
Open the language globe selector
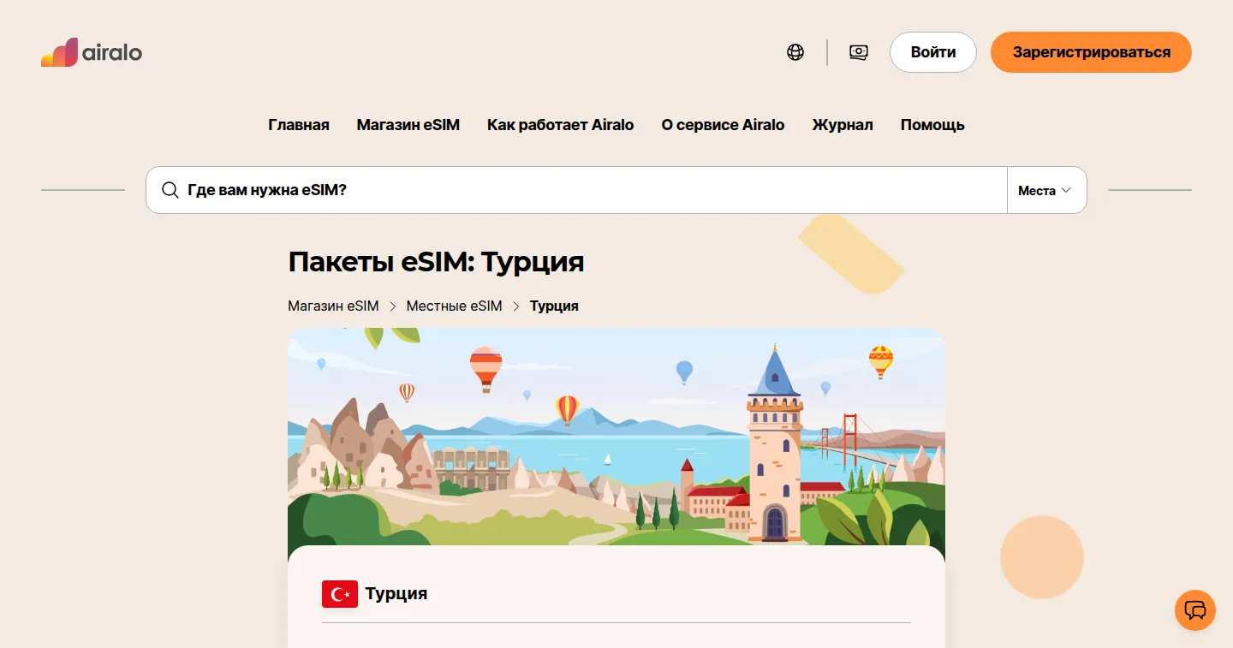[795, 52]
